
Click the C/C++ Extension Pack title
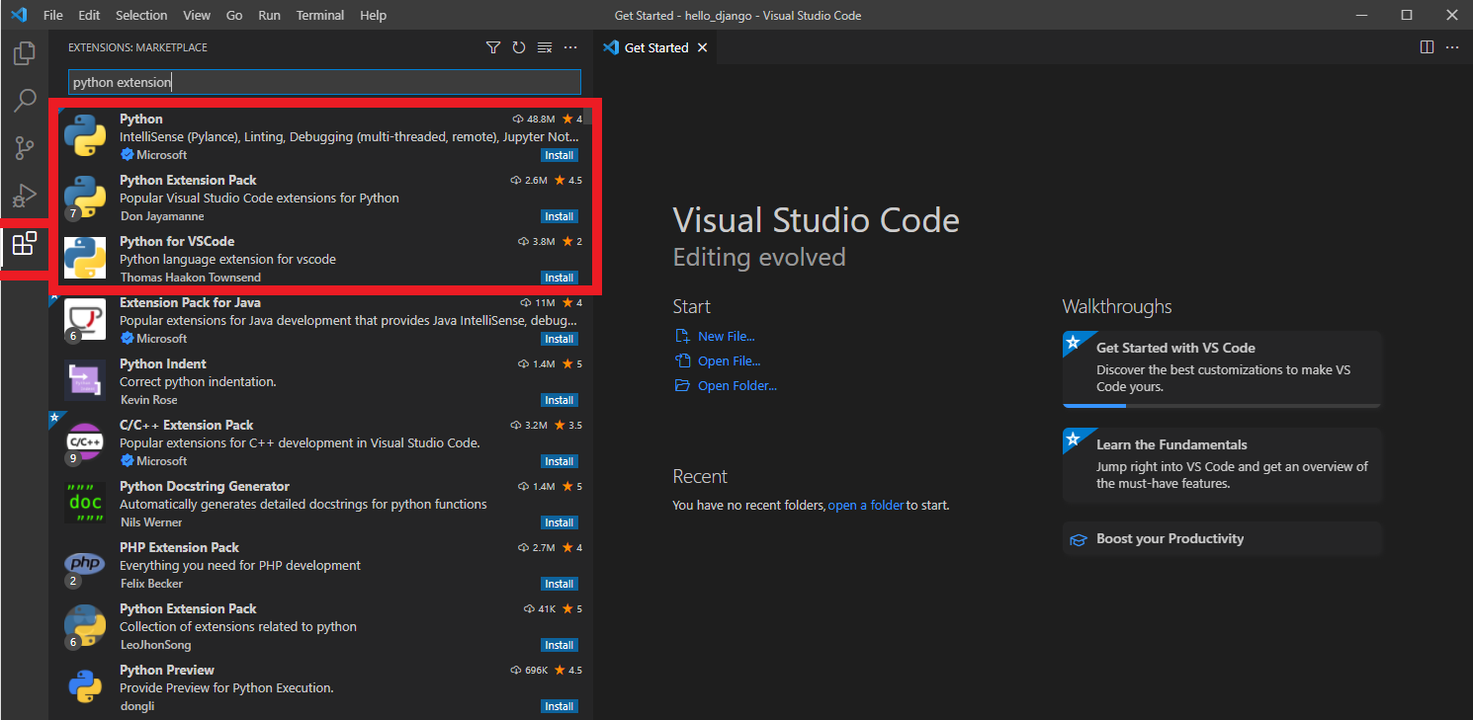pos(187,425)
